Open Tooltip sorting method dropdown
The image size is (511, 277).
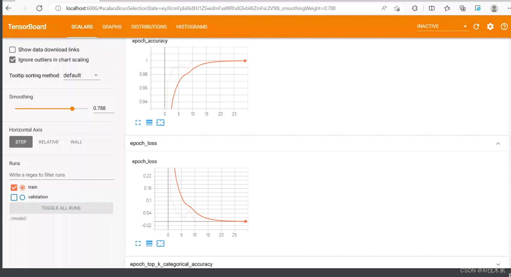(81, 75)
